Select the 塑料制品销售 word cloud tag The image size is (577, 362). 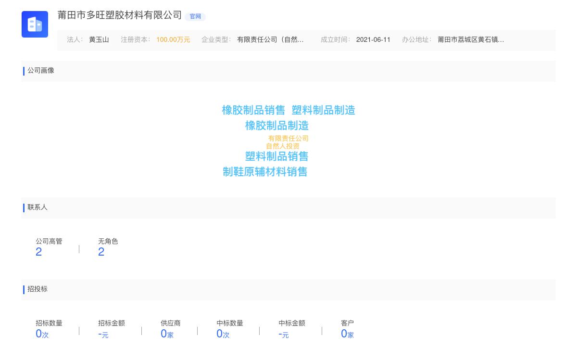(276, 156)
